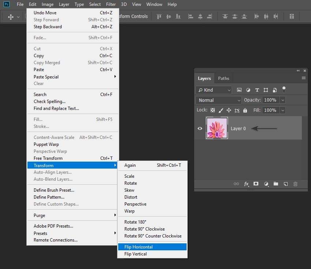
Task: Switch to the Layers tab
Action: click(204, 78)
